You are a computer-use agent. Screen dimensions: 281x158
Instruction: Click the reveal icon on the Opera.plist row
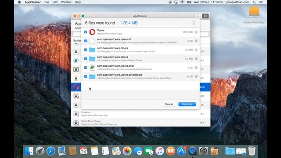click(196, 68)
